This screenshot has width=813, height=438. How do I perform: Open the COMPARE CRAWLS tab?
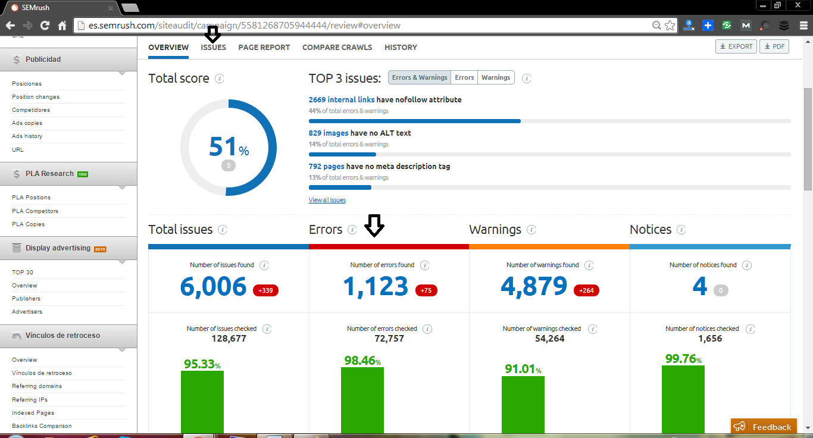coord(337,47)
